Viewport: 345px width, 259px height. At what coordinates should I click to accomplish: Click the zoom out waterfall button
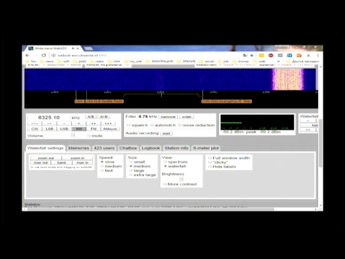pyautogui.click(x=46, y=158)
